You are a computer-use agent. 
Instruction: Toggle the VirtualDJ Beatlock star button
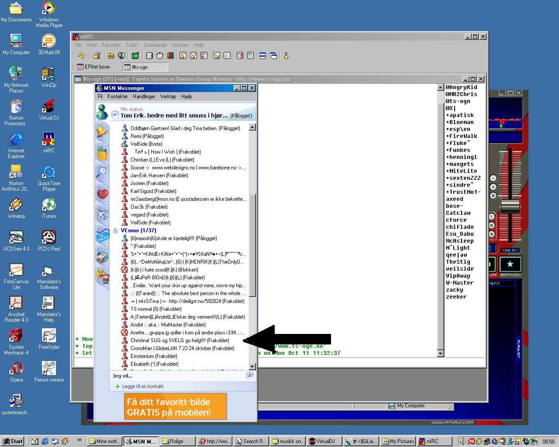tap(510, 264)
